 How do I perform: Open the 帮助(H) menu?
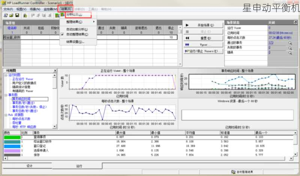[106, 9]
